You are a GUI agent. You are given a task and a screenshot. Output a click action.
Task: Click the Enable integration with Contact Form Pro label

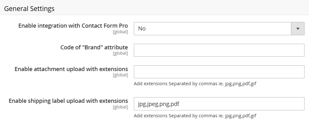(73, 26)
